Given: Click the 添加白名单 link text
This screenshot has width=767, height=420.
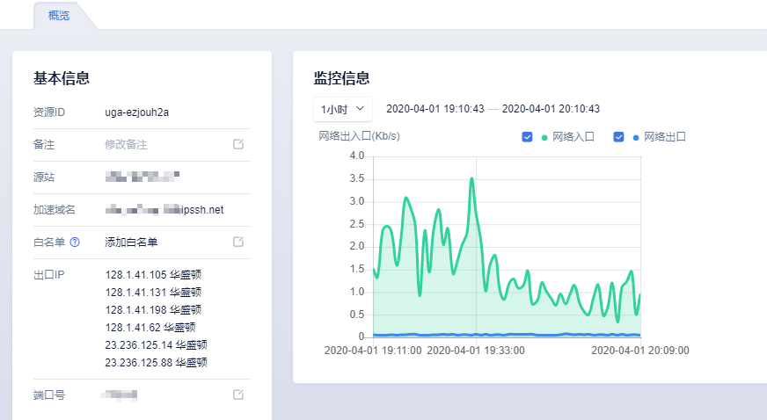Looking at the screenshot, I should pyautogui.click(x=131, y=243).
